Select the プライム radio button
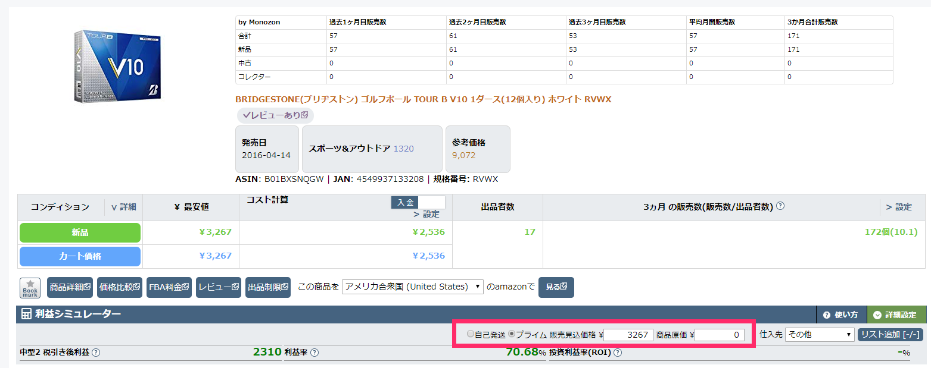Image resolution: width=931 pixels, height=368 pixels. click(x=512, y=335)
